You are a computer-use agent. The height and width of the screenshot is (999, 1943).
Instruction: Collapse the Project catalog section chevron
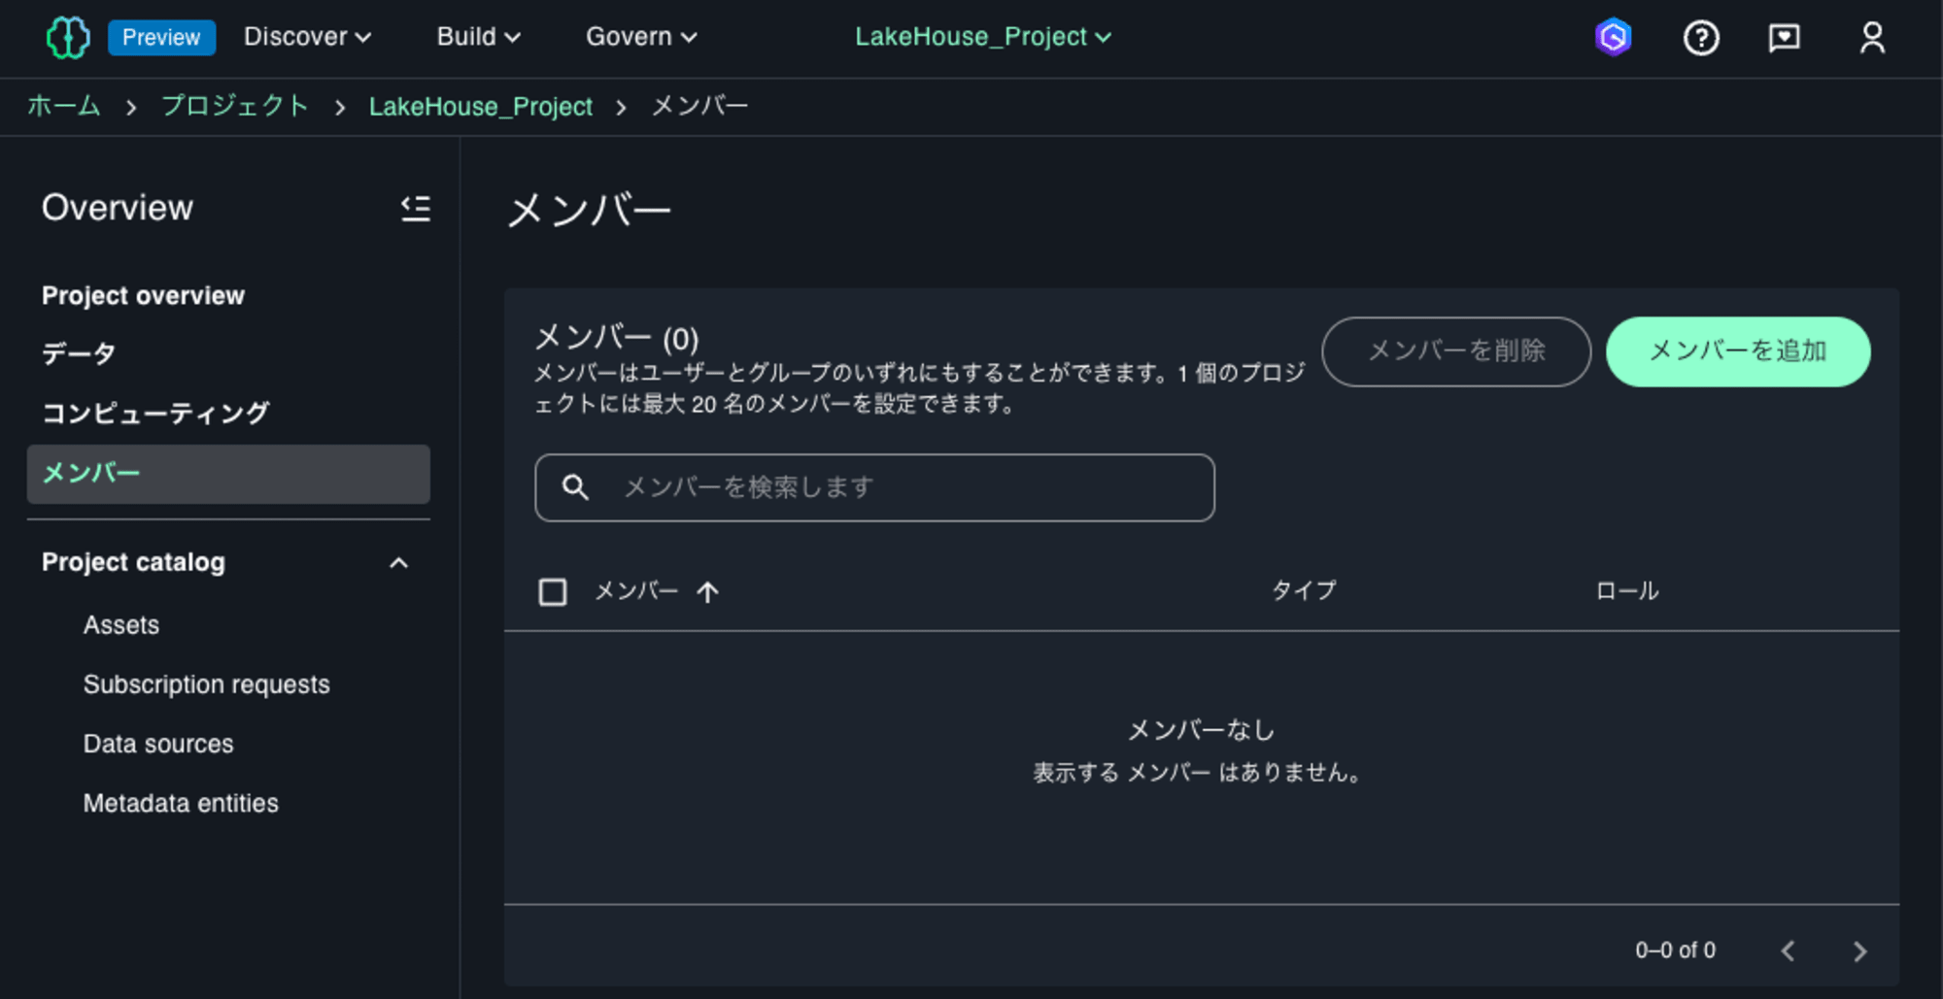pos(398,563)
